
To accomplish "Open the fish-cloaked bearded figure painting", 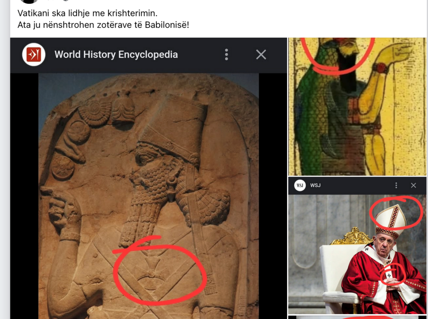I will pyautogui.click(x=357, y=106).
